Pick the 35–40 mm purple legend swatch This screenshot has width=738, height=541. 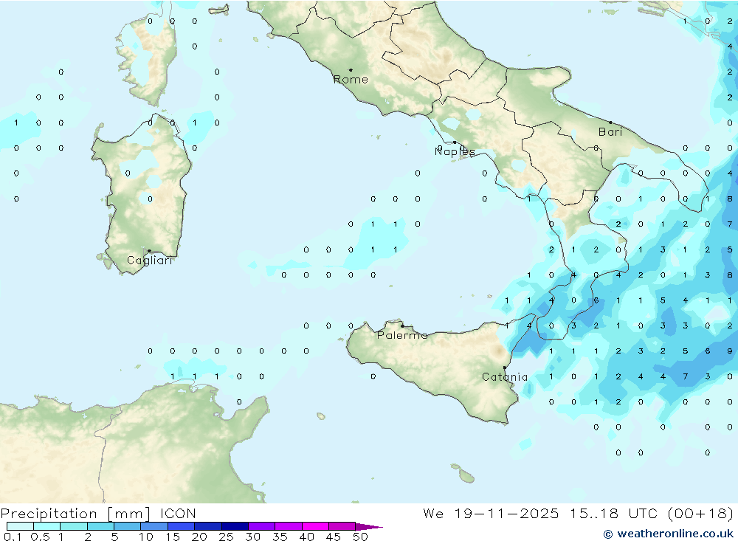coord(289,526)
